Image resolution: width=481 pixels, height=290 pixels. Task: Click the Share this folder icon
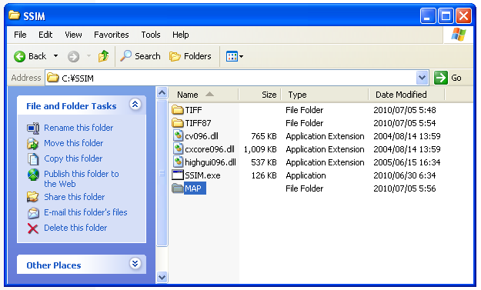point(33,197)
